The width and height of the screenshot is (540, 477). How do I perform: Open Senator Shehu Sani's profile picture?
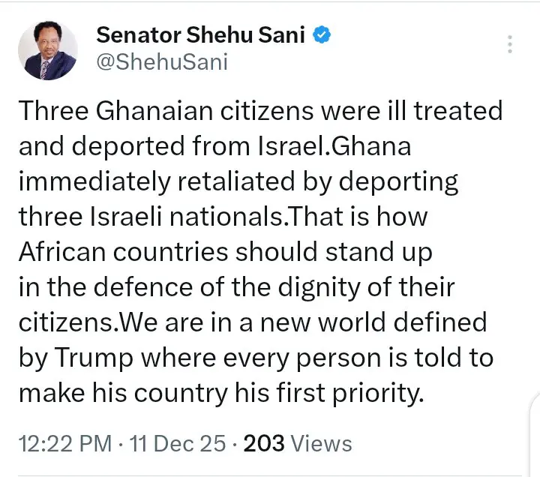click(x=46, y=49)
